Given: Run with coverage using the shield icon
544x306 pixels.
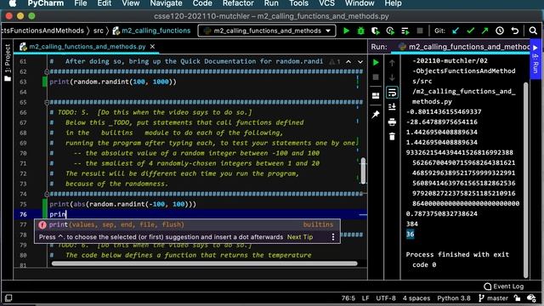Looking at the screenshot, I should point(376,31).
